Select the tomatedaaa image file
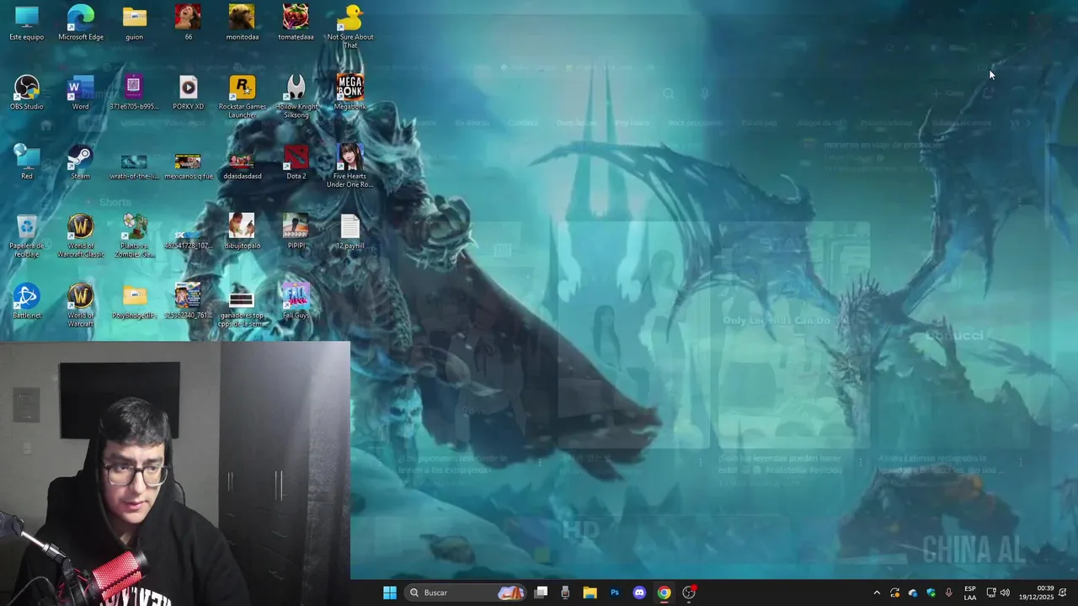Viewport: 1078px width, 606px height. (x=296, y=23)
